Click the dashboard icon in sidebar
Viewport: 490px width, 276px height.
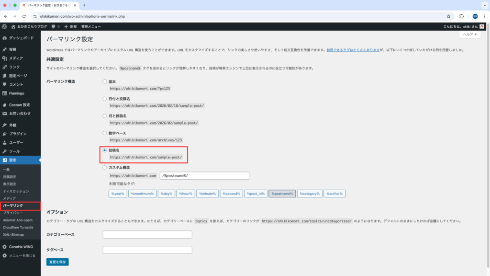pos(4,37)
